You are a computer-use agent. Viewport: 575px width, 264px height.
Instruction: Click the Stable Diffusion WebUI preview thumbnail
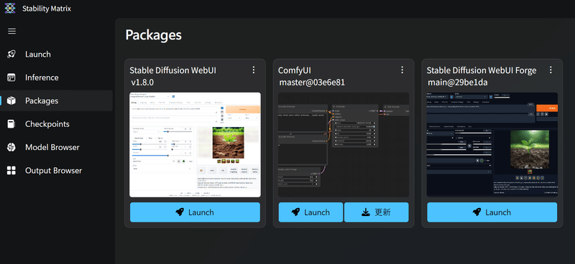195,145
